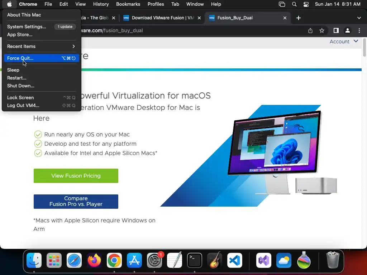Launch Safari from the Dock
The height and width of the screenshot is (275, 367).
74,260
